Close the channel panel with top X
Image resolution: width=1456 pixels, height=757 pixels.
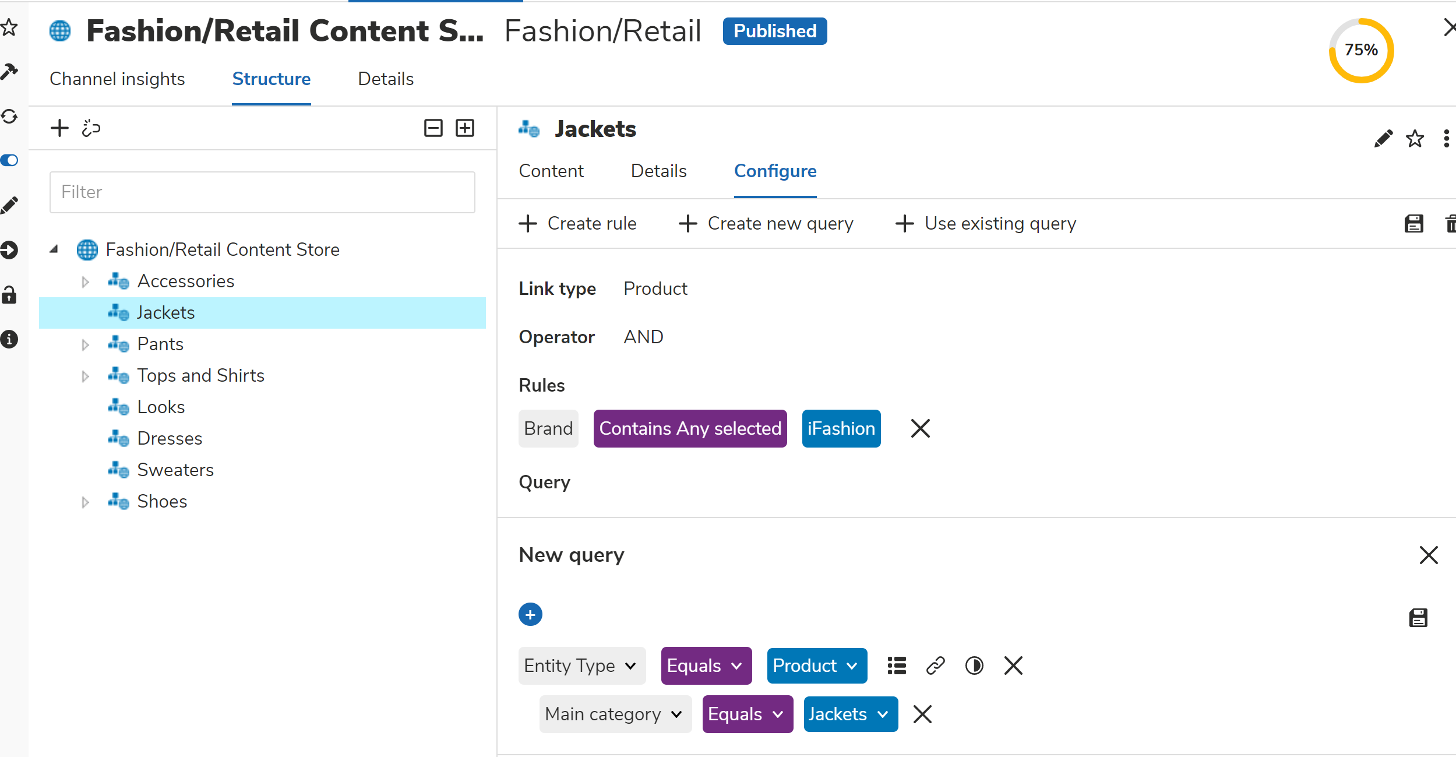(x=1449, y=27)
